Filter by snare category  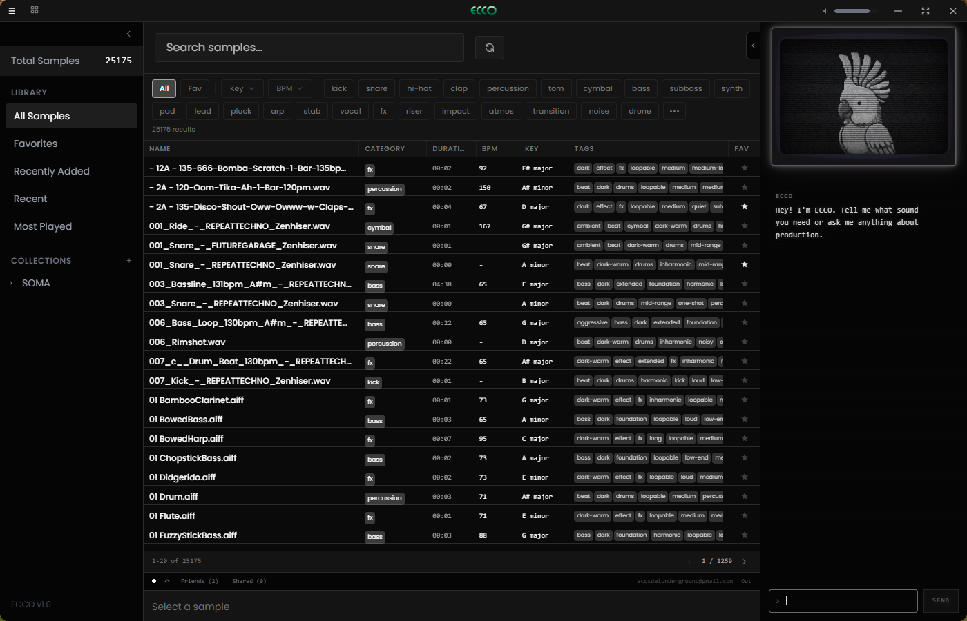pos(376,88)
